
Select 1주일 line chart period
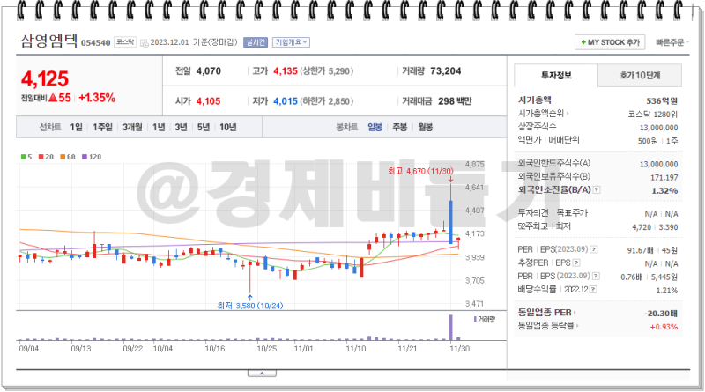[102, 128]
